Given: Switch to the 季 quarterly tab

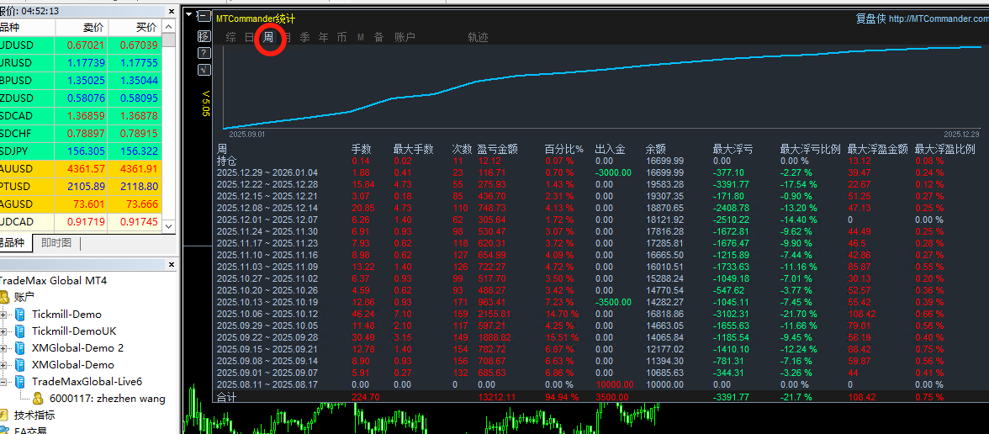Looking at the screenshot, I should (304, 38).
